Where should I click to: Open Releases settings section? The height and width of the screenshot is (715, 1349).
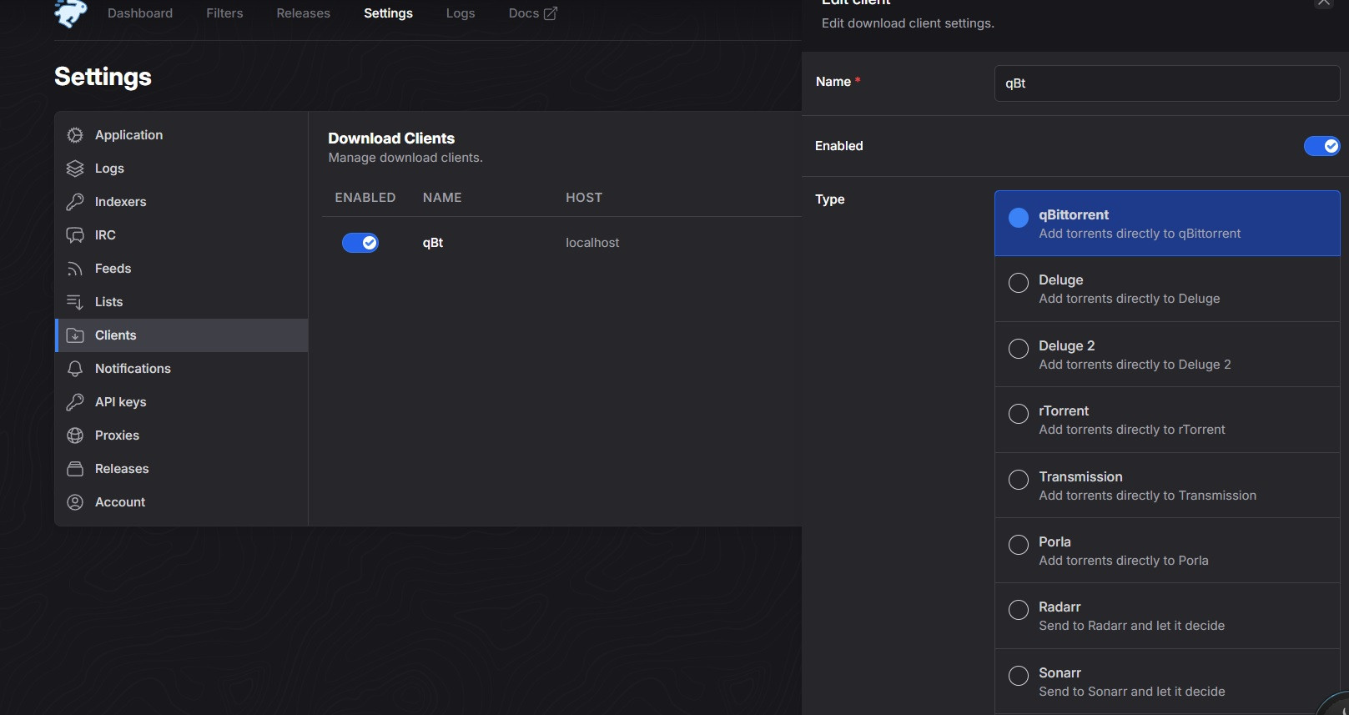(x=182, y=469)
